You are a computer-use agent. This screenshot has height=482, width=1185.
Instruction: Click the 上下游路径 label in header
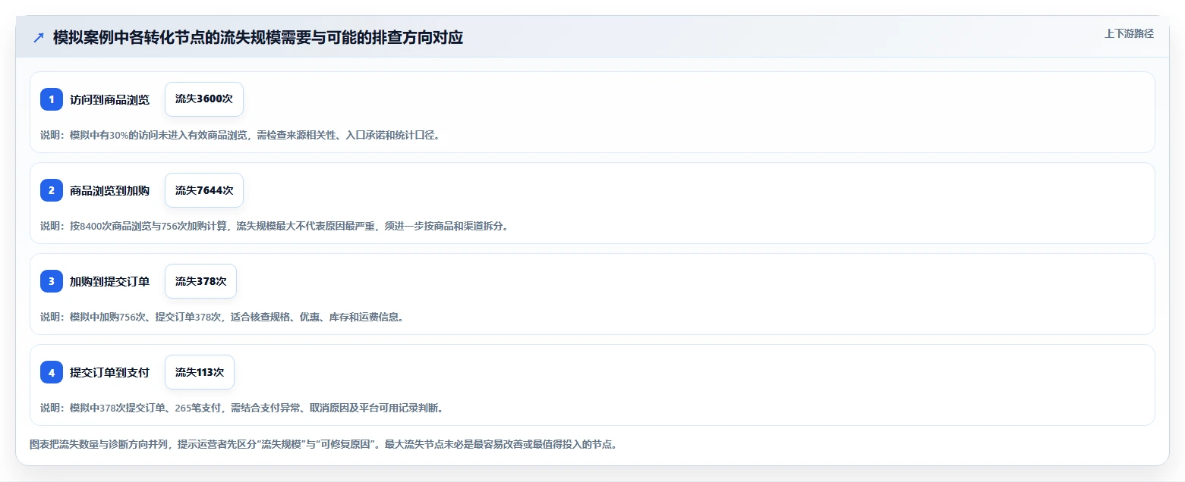[1129, 33]
